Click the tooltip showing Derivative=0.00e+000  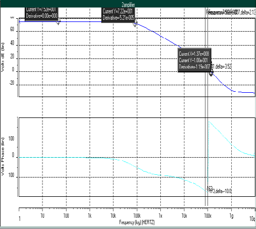coord(41,14)
